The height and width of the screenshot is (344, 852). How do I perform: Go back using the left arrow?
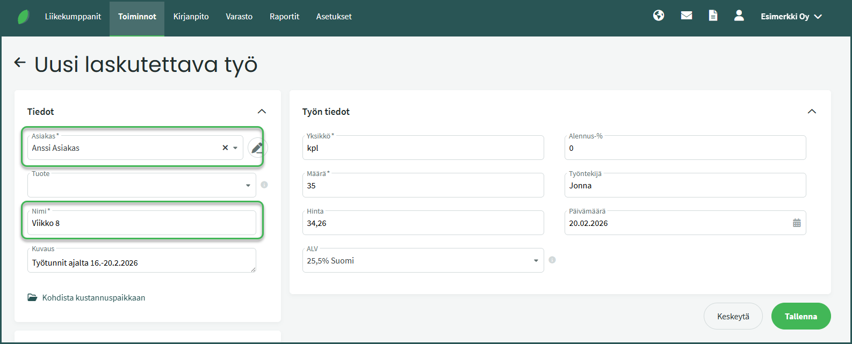20,63
